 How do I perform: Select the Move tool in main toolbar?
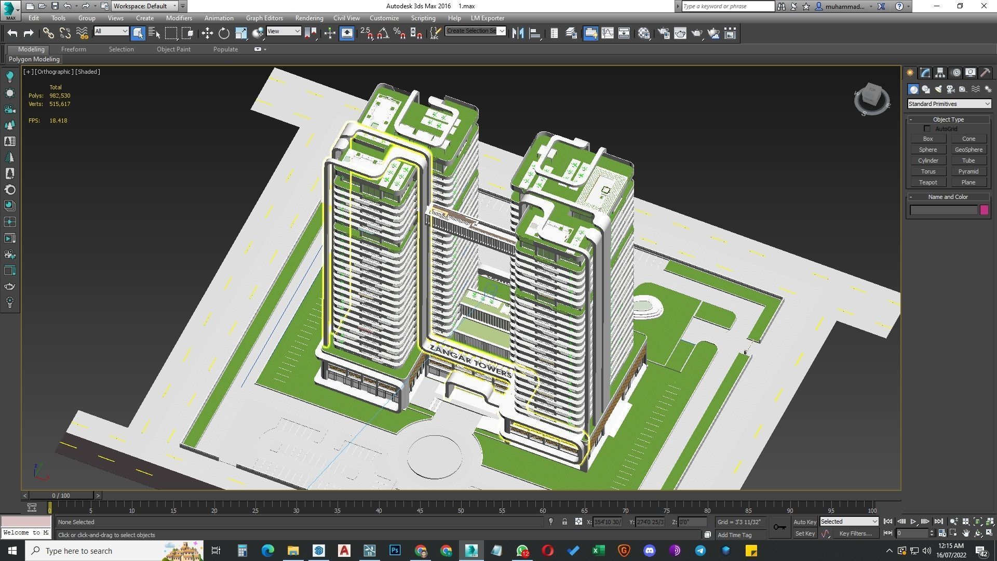coord(207,34)
